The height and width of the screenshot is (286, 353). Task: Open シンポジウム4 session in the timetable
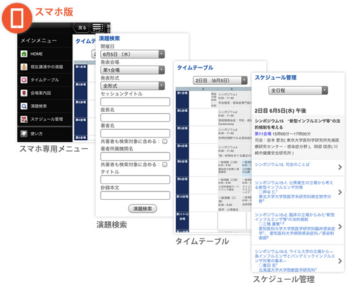point(234,152)
